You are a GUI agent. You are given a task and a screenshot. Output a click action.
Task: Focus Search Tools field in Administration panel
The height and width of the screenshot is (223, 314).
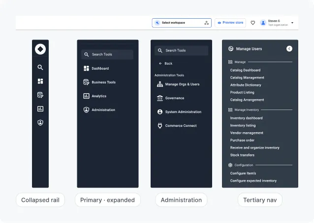pos(181,51)
